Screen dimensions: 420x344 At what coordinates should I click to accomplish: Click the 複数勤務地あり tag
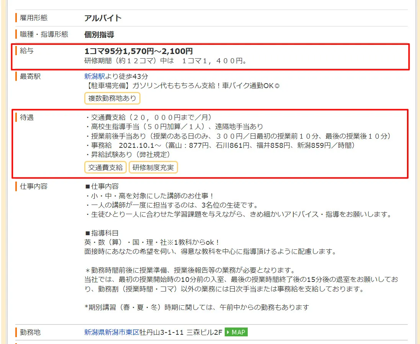[112, 98]
